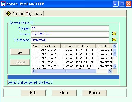The height and width of the screenshot is (102, 132).
Task: Click the vertical scrollbar thumb
Action: coord(115,53)
